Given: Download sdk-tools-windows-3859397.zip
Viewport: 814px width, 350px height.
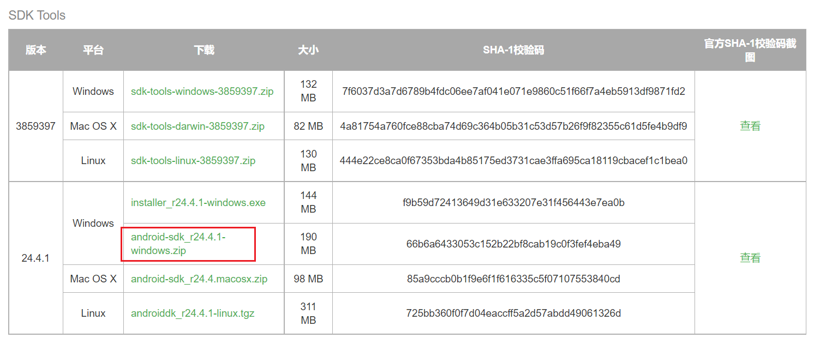Looking at the screenshot, I should coord(202,92).
